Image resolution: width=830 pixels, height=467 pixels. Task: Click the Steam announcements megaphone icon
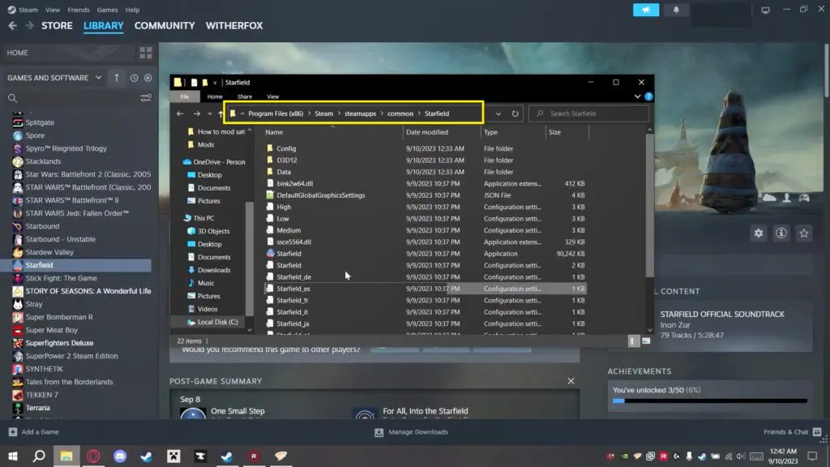click(646, 10)
